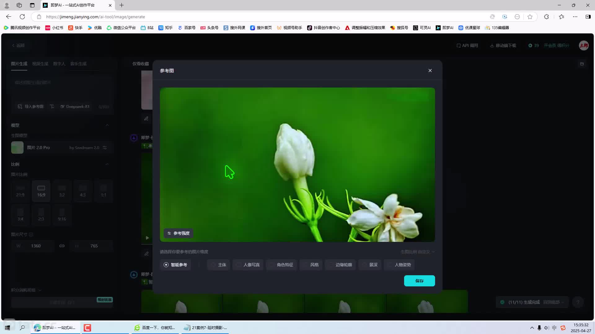
Task: Click the 导入参考图 button
Action: 30,106
